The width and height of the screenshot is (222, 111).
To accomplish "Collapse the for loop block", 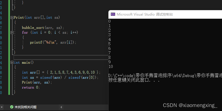I will (12, 33).
